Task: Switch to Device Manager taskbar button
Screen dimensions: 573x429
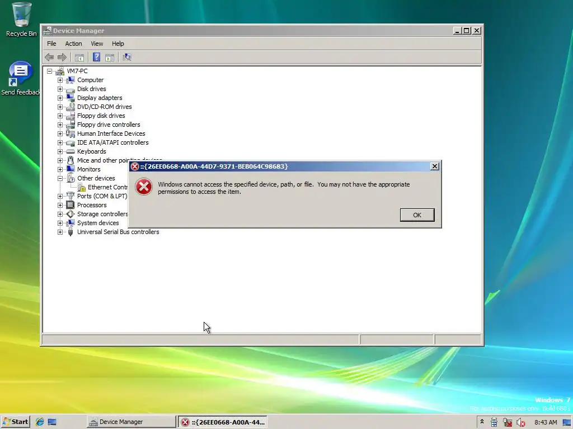Action: coord(131,422)
